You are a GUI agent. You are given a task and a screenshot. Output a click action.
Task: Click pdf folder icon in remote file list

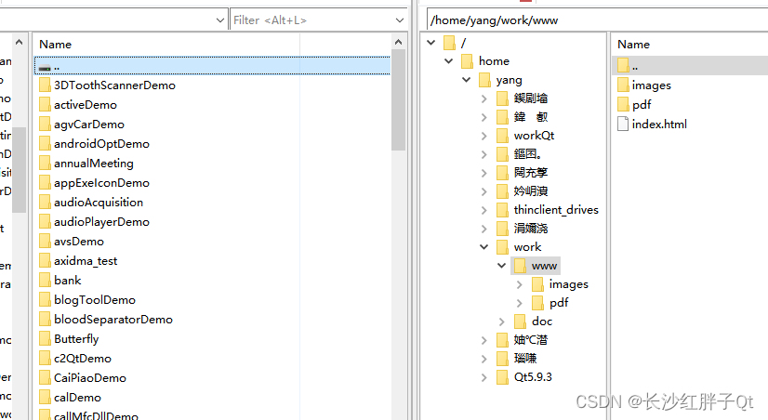623,105
